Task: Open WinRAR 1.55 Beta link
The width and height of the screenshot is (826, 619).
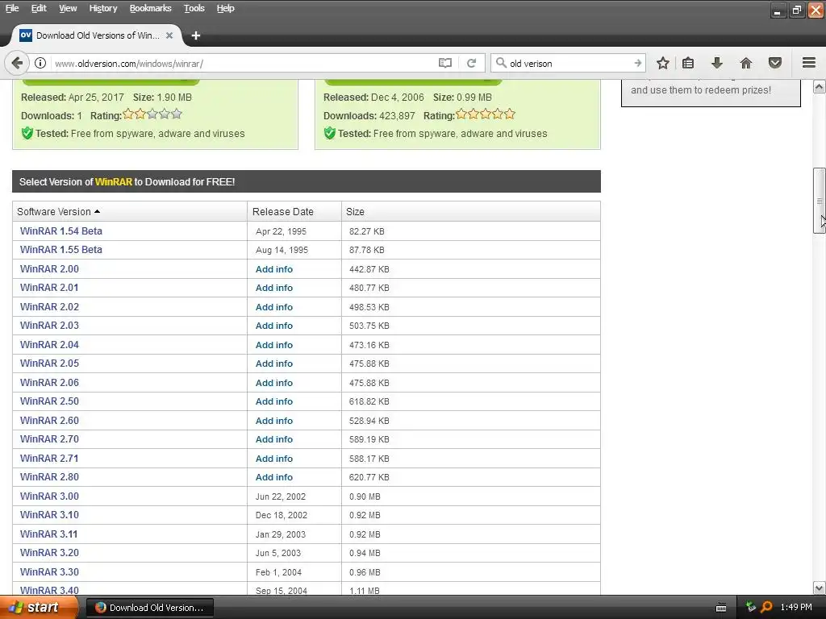Action: pos(61,250)
